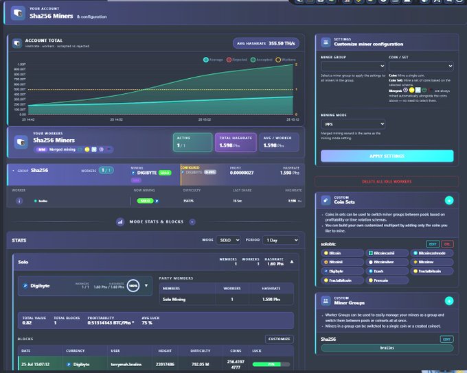Click the Avg / Worker stat card
The height and width of the screenshot is (373, 467).
click(279, 142)
